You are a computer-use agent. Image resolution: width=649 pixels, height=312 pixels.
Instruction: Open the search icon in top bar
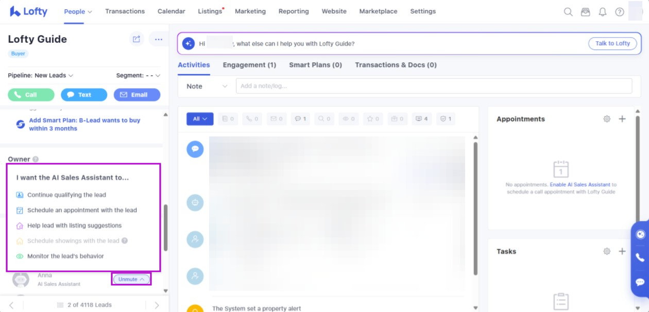point(568,12)
